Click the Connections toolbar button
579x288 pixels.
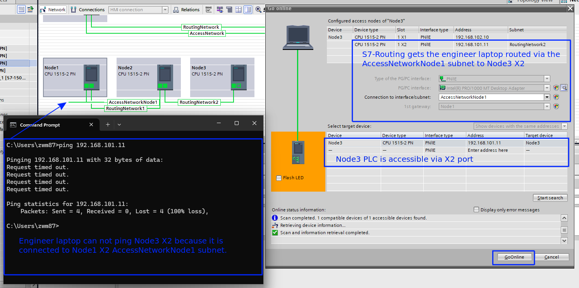pos(88,10)
